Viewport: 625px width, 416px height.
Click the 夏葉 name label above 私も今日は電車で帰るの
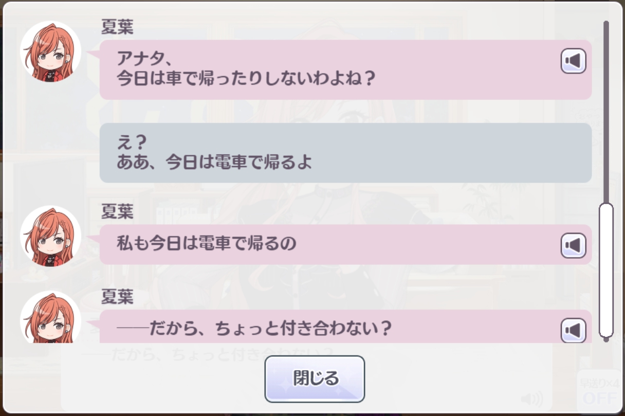tap(117, 212)
